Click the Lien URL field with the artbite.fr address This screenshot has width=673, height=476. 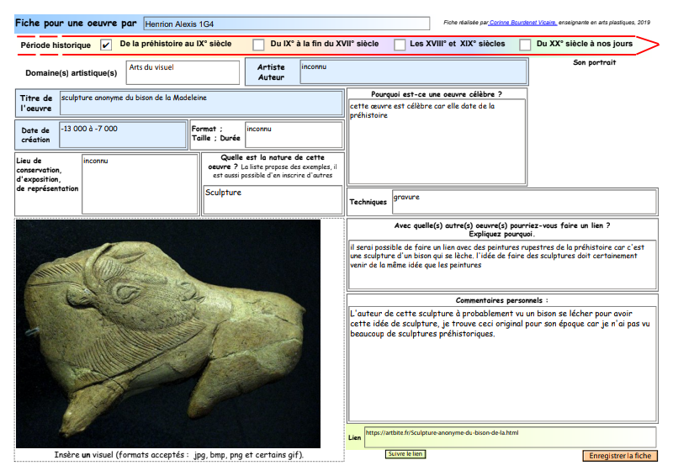tap(509, 437)
